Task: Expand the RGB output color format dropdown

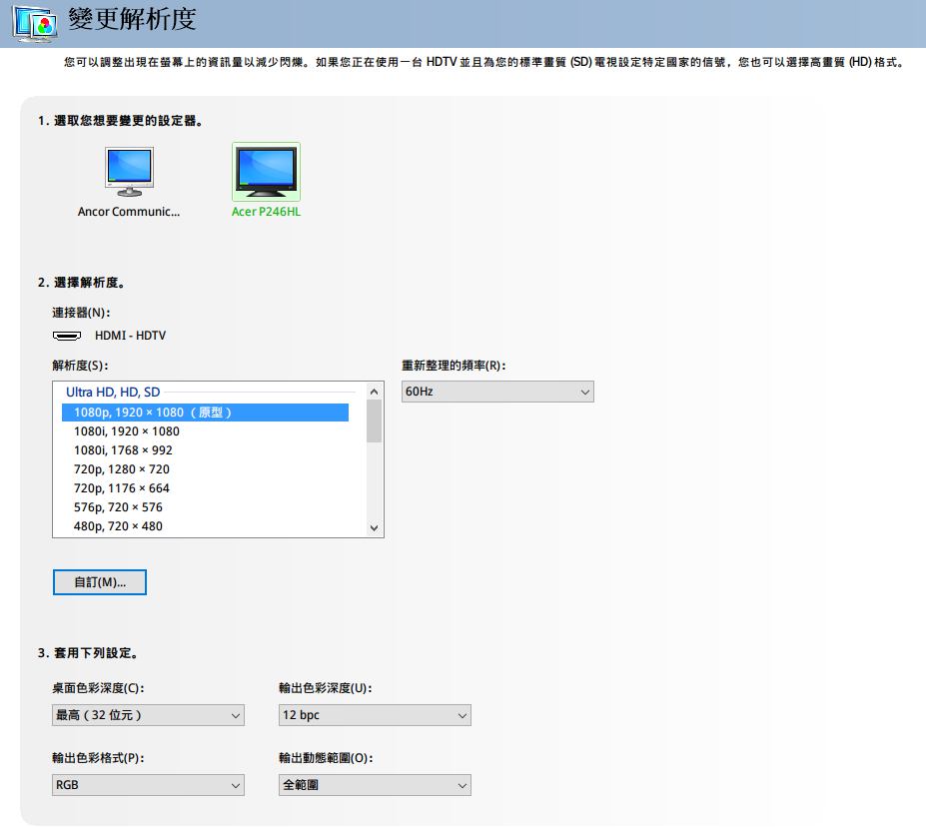Action: (148, 785)
